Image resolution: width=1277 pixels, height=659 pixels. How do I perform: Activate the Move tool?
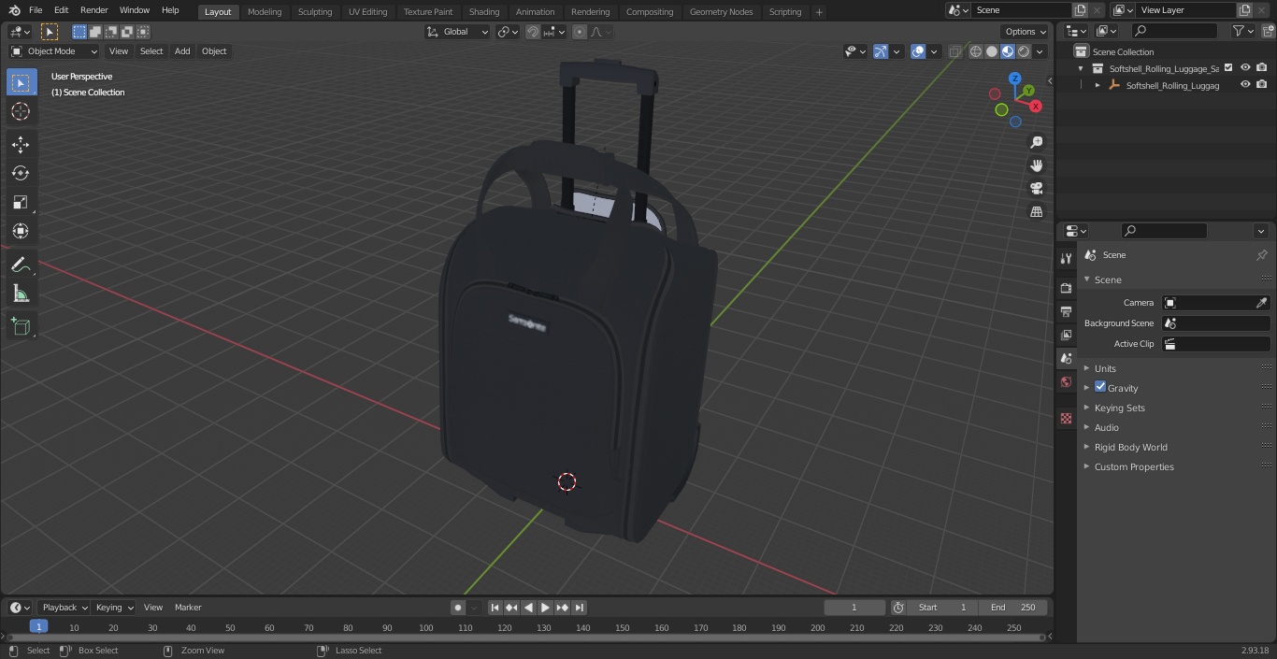(21, 144)
